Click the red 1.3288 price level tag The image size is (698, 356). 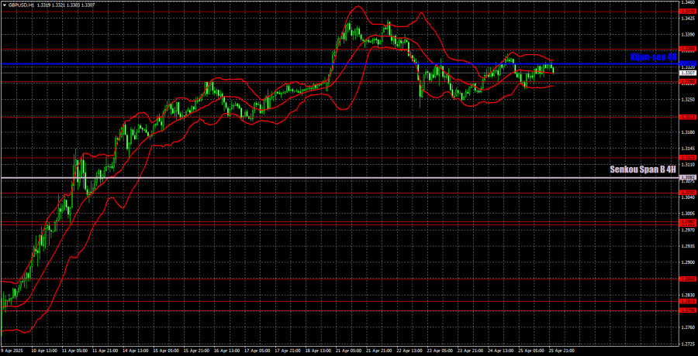pos(688,82)
